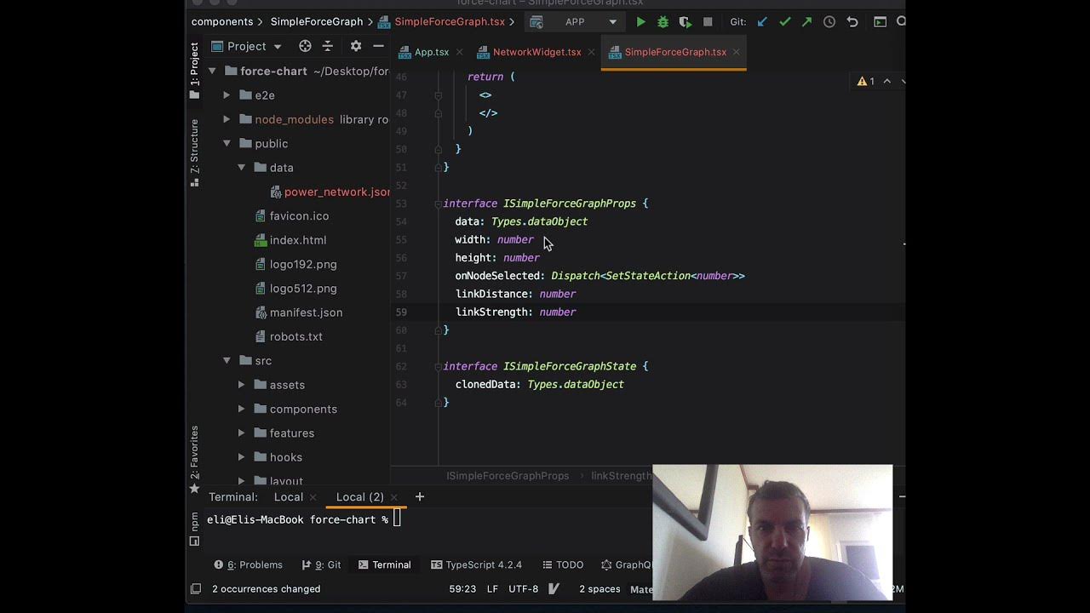Switch to the Local terminal tab

288,497
